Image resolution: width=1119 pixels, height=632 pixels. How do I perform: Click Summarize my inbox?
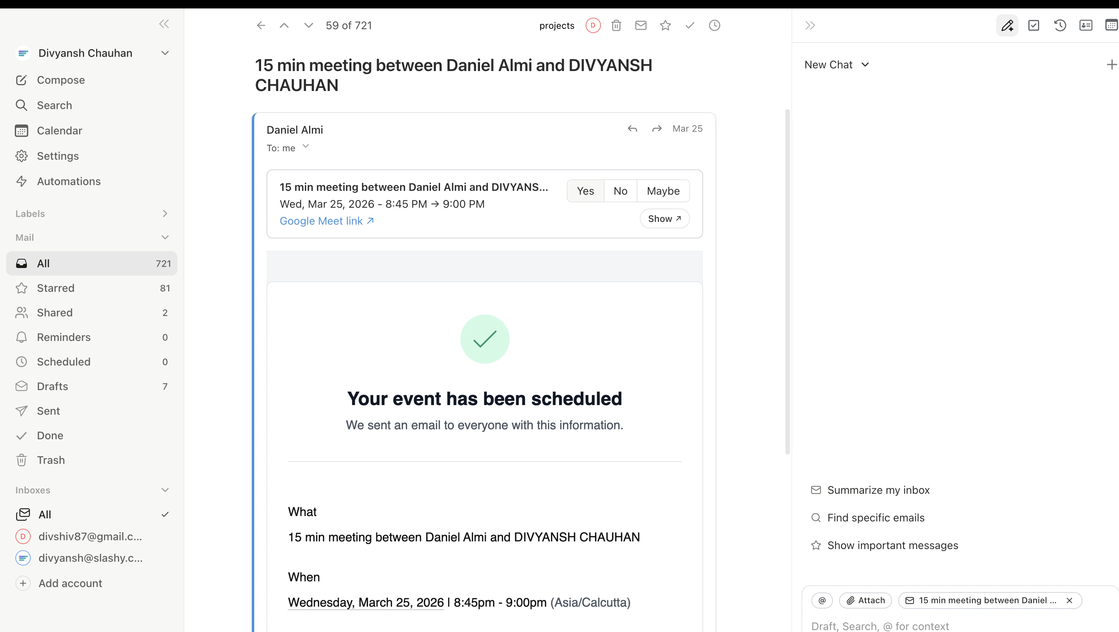tap(878, 490)
